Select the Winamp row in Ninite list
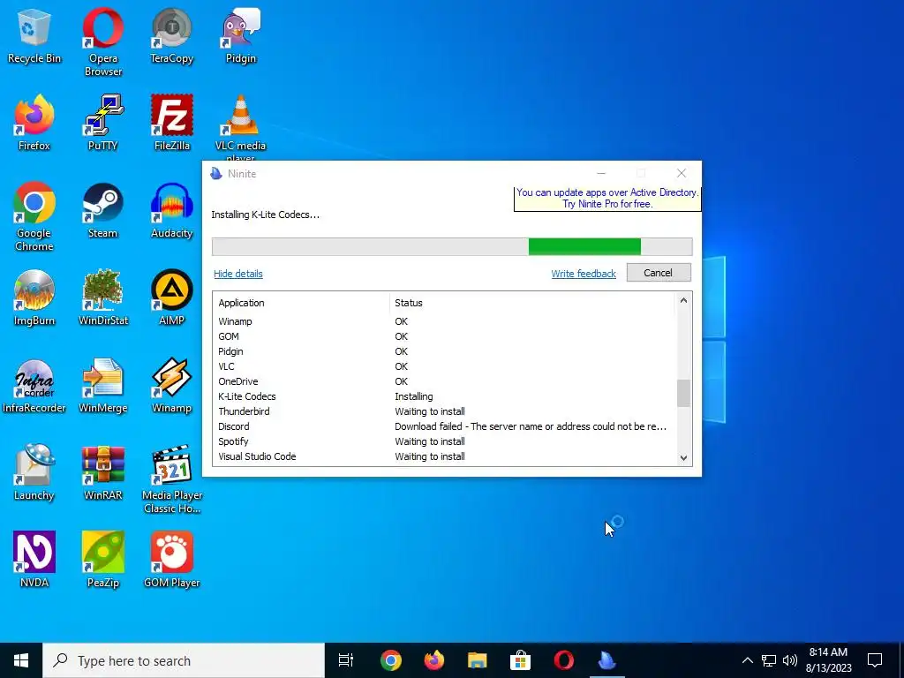The image size is (904, 678). tap(444, 321)
